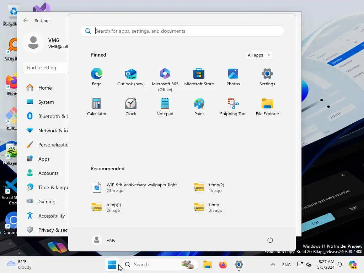
Task: Select Everything desktop shortcut
Action: [11, 50]
